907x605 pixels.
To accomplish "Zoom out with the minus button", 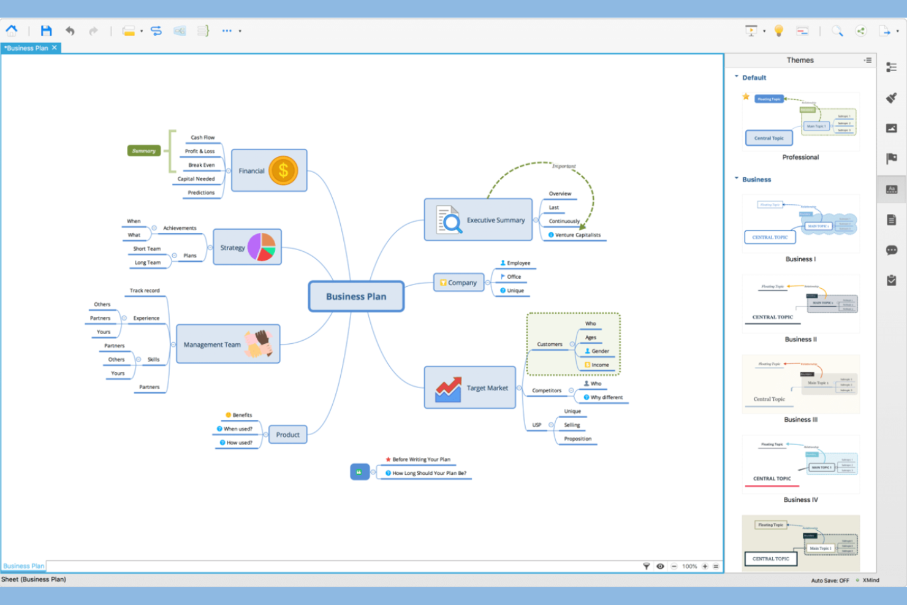I will [x=674, y=566].
